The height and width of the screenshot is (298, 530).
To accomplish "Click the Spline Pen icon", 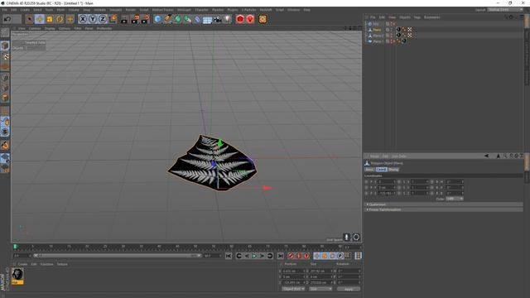I will (x=167, y=19).
